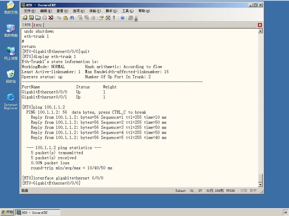
Task: Click 'round-trip min/avg/max' statistics line
Action: 71,168
